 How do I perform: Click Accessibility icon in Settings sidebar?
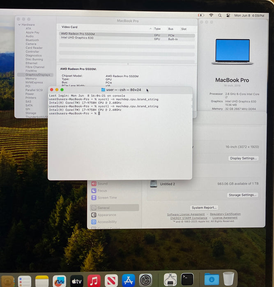[x=94, y=222]
